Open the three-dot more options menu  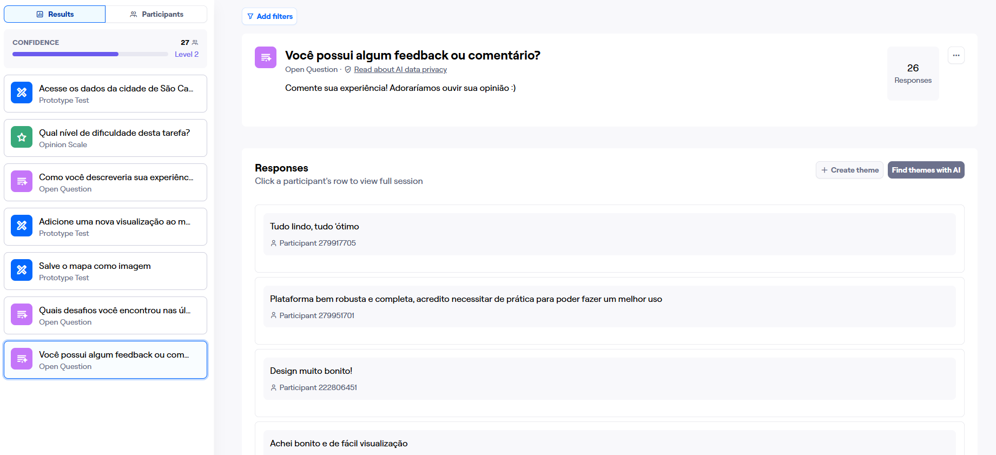(956, 55)
